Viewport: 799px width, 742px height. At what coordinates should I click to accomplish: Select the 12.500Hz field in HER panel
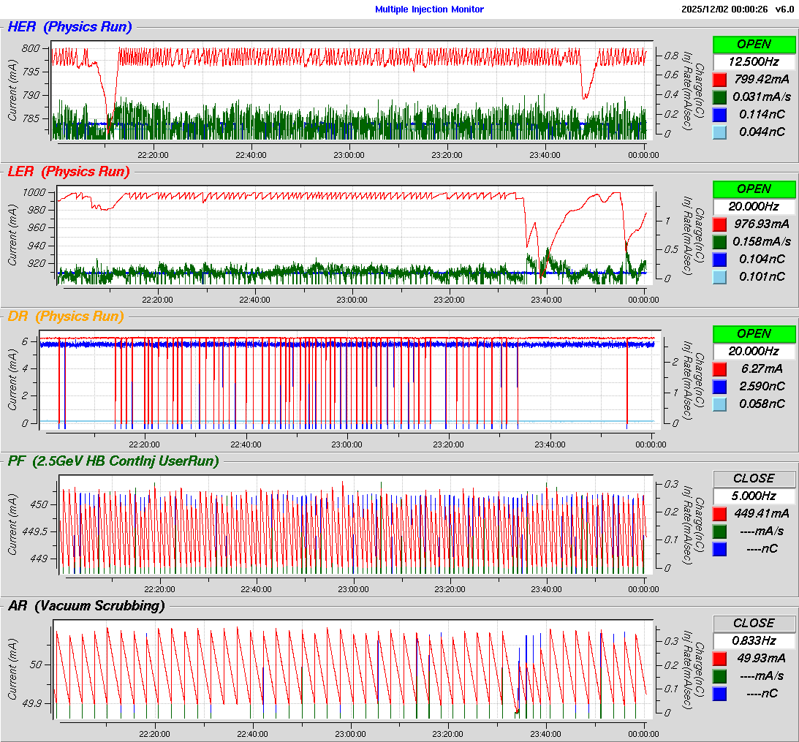point(754,61)
